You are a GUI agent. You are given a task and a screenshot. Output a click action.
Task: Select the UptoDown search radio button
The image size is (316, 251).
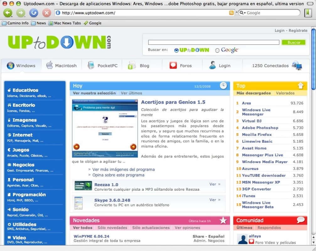click(x=176, y=51)
